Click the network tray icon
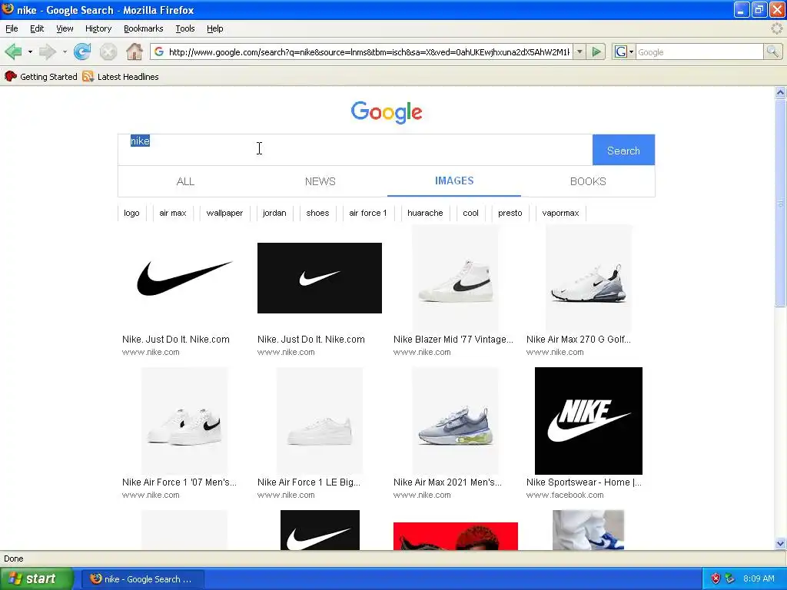The width and height of the screenshot is (787, 590). point(730,578)
